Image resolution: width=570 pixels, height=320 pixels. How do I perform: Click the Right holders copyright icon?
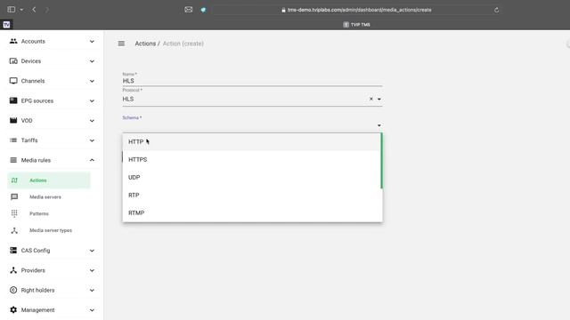tap(13, 290)
